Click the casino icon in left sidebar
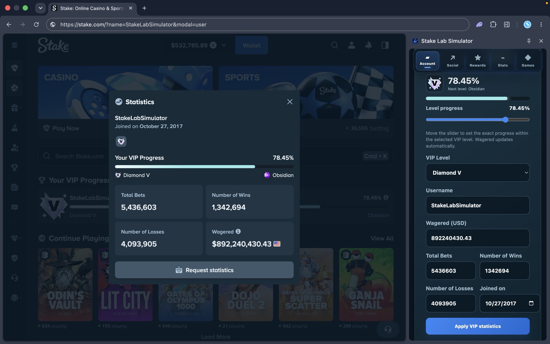The width and height of the screenshot is (550, 344). point(14,68)
